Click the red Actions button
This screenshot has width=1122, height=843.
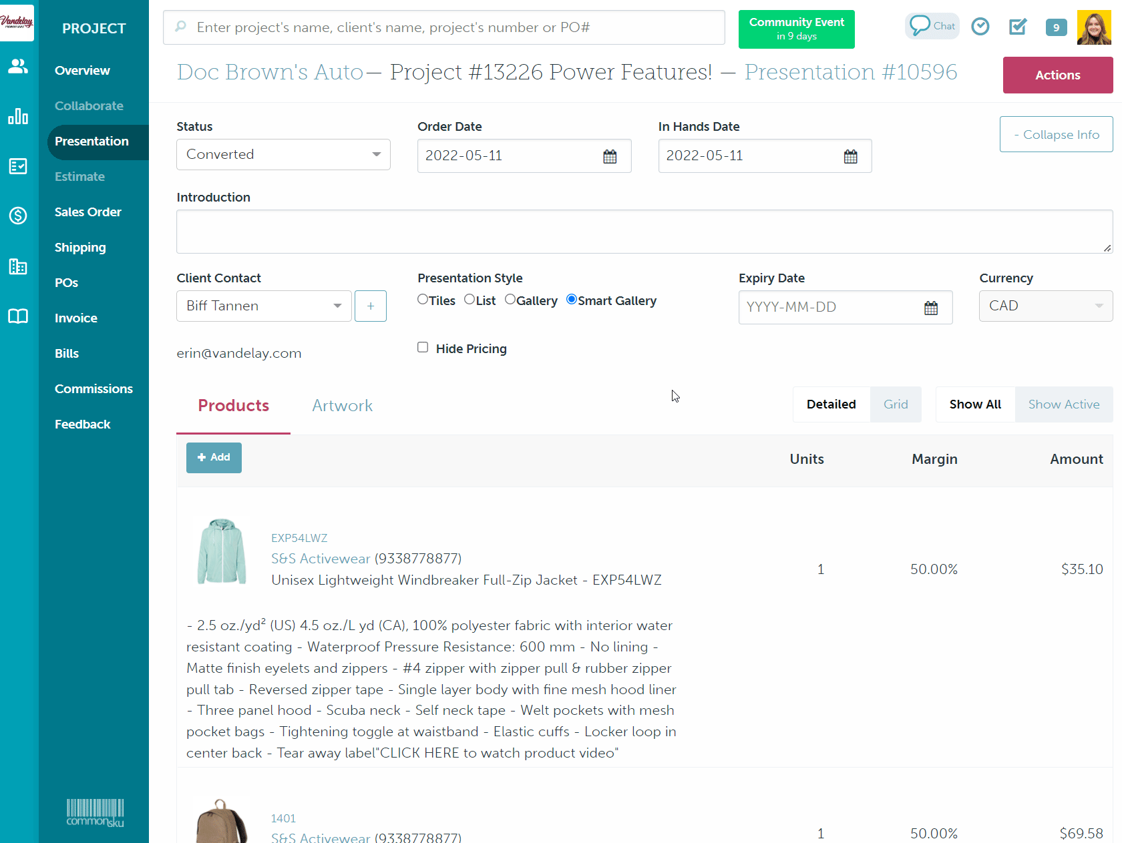[x=1057, y=75]
